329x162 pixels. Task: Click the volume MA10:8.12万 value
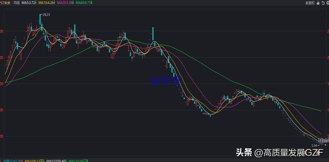pyautogui.click(x=34, y=161)
